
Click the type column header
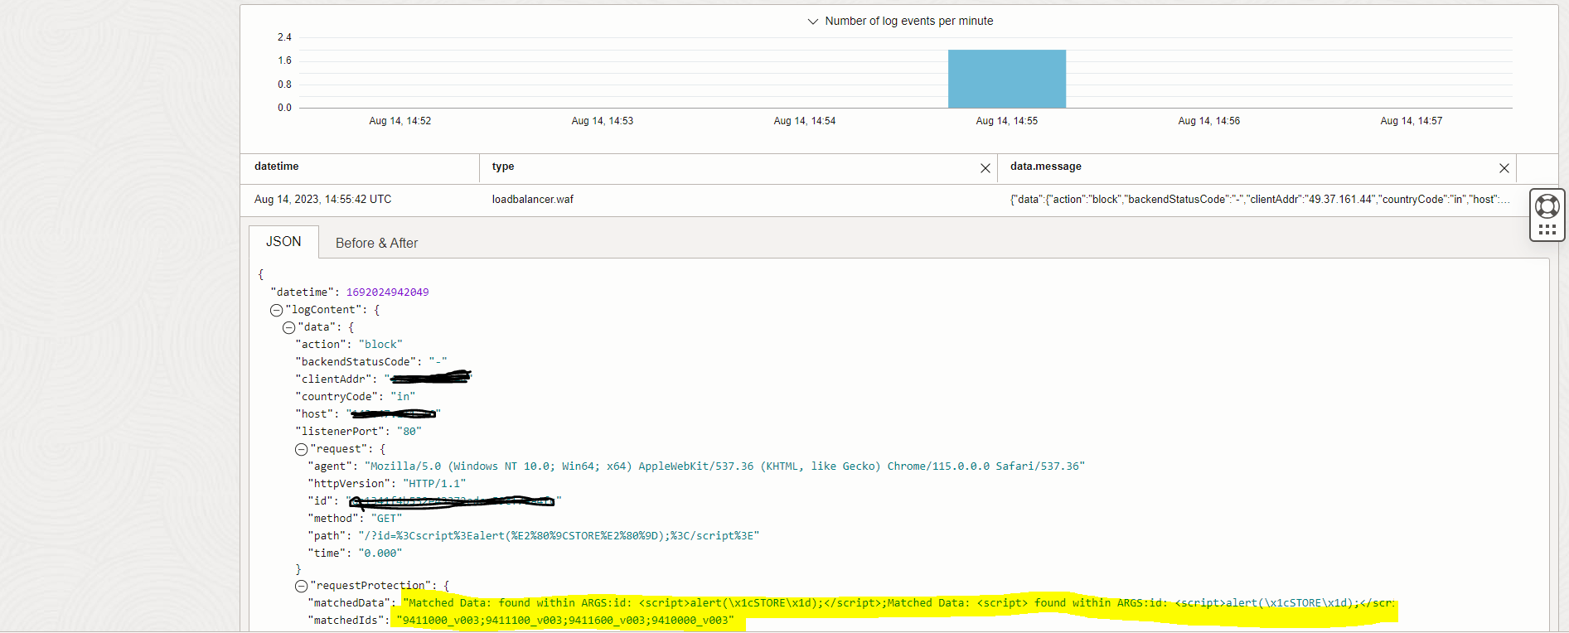pyautogui.click(x=503, y=167)
